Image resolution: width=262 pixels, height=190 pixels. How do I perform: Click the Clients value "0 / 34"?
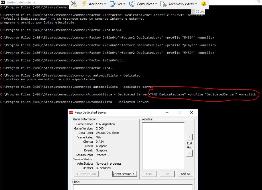100,142
